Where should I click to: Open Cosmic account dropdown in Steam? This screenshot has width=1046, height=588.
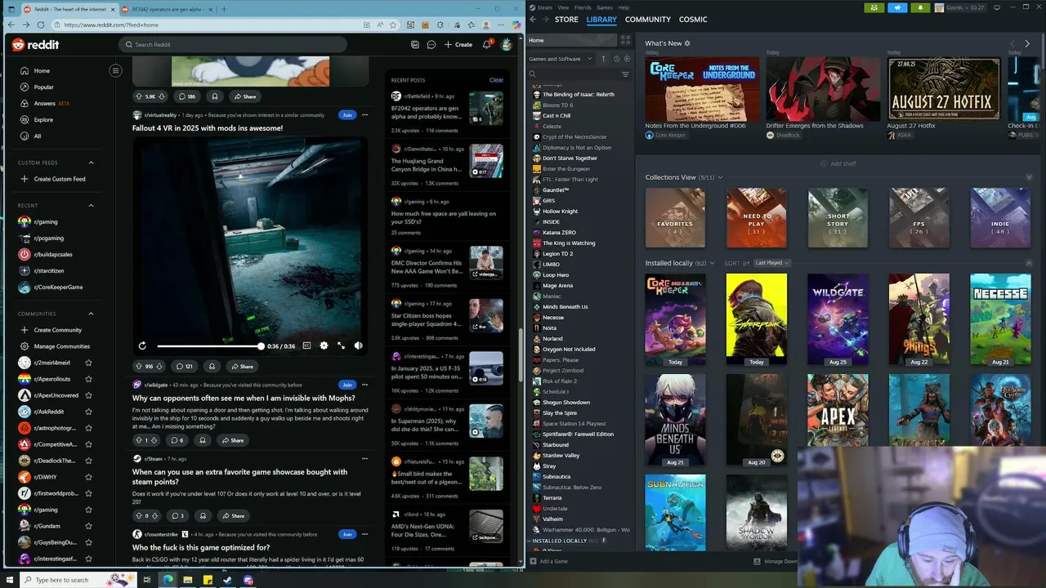pos(962,7)
